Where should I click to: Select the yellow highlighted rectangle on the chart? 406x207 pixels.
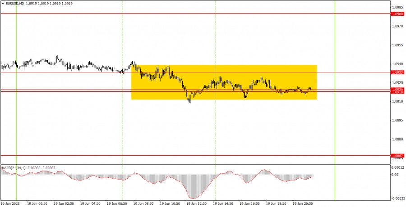coord(224,82)
